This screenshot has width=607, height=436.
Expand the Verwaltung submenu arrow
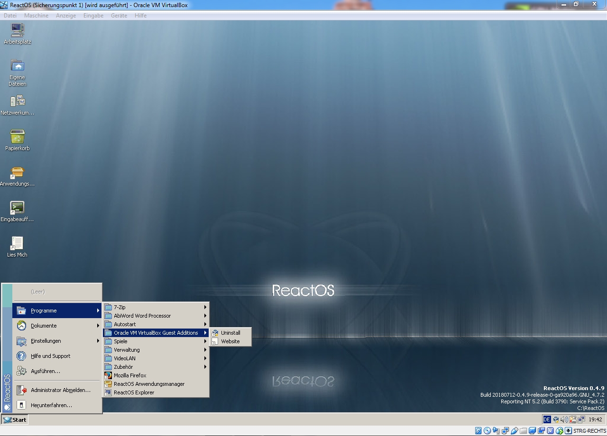point(205,350)
